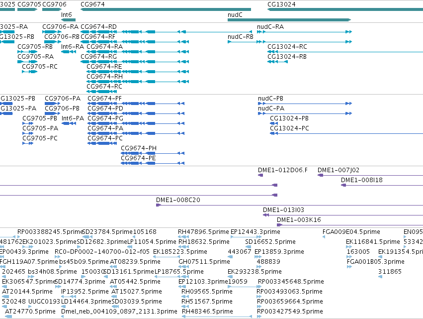Select transcript CG9674-RH
Screen dimensions: 423x319
[x=104, y=77]
